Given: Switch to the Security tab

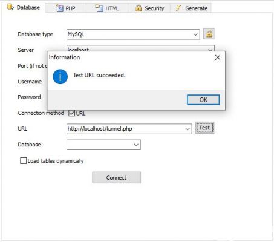Looking at the screenshot, I should click(x=149, y=8).
